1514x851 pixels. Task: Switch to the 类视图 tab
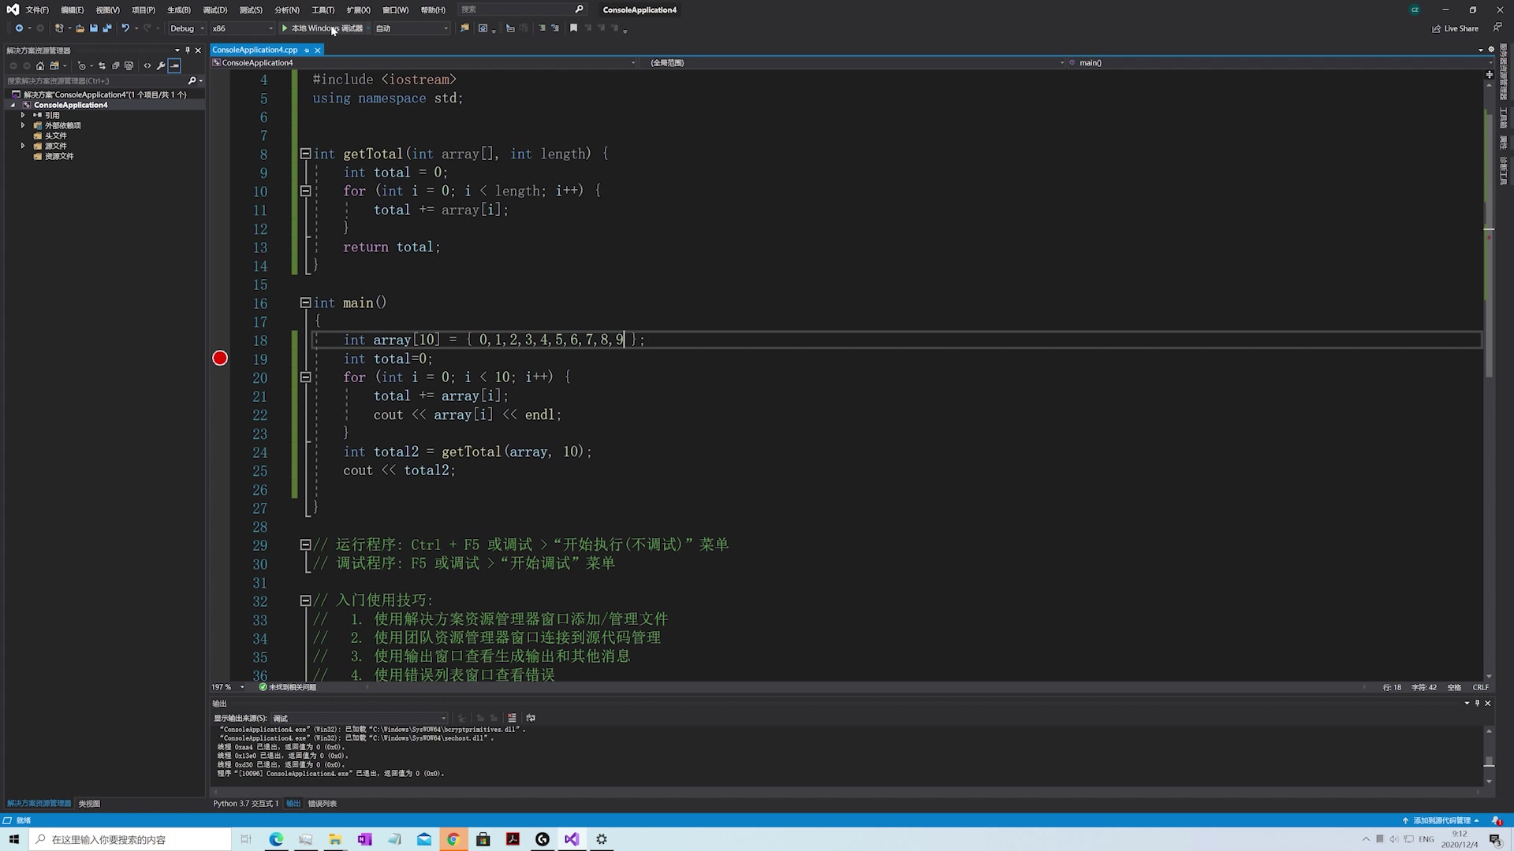[x=89, y=804]
